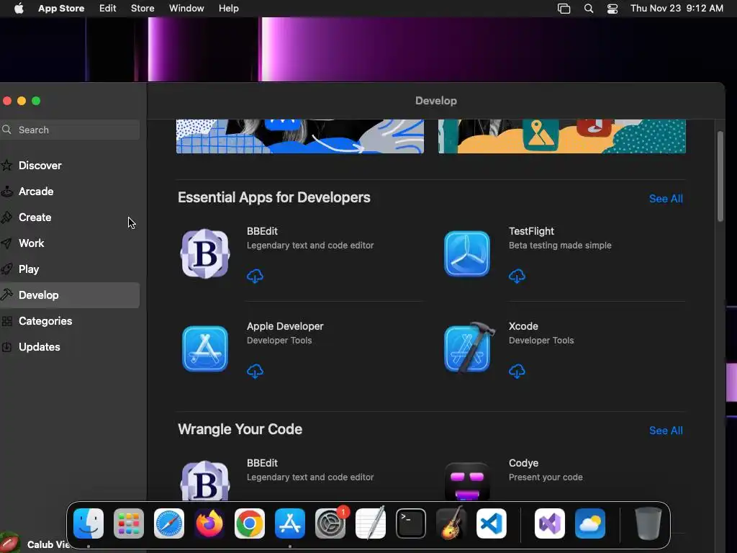The image size is (737, 553).
Task: Launch Firefox from the Dock
Action: [209, 523]
